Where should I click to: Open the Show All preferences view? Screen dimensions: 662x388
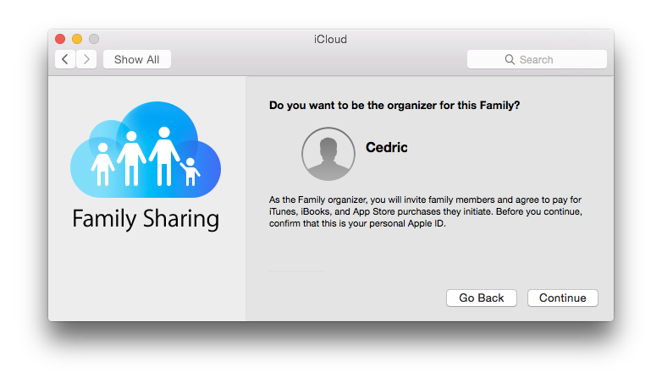[137, 59]
